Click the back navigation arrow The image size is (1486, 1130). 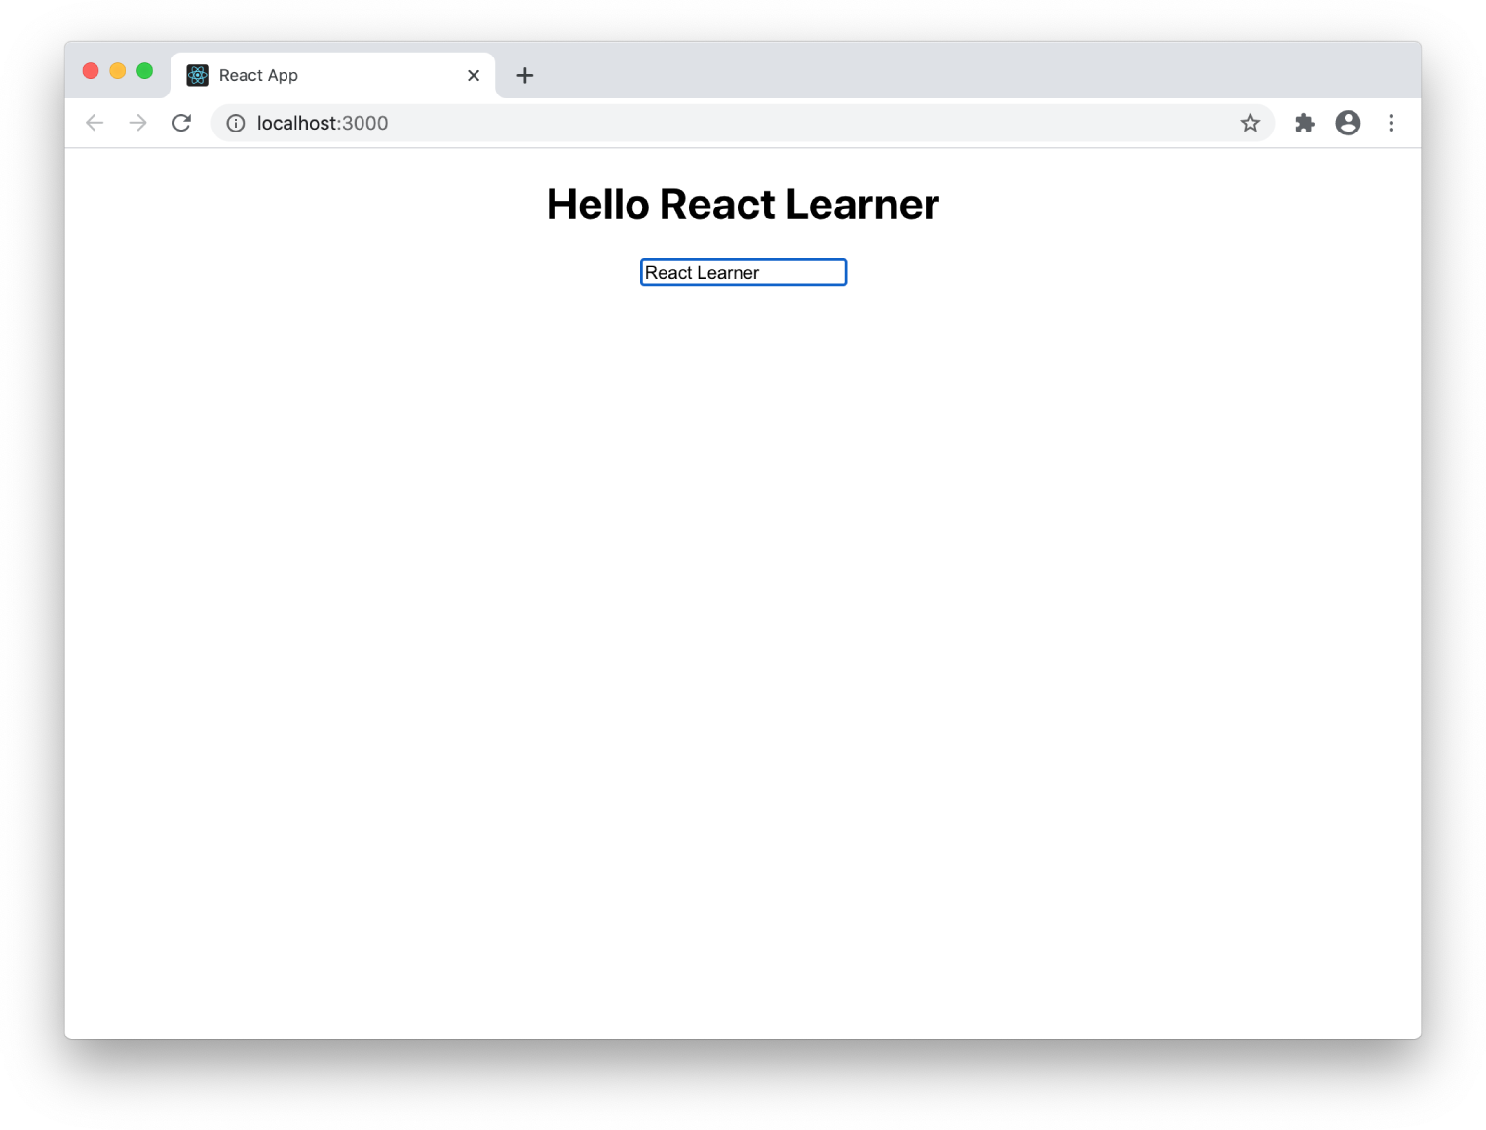(x=94, y=123)
